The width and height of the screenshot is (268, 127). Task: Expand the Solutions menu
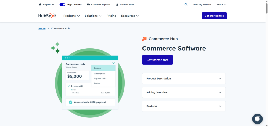pos(93,16)
